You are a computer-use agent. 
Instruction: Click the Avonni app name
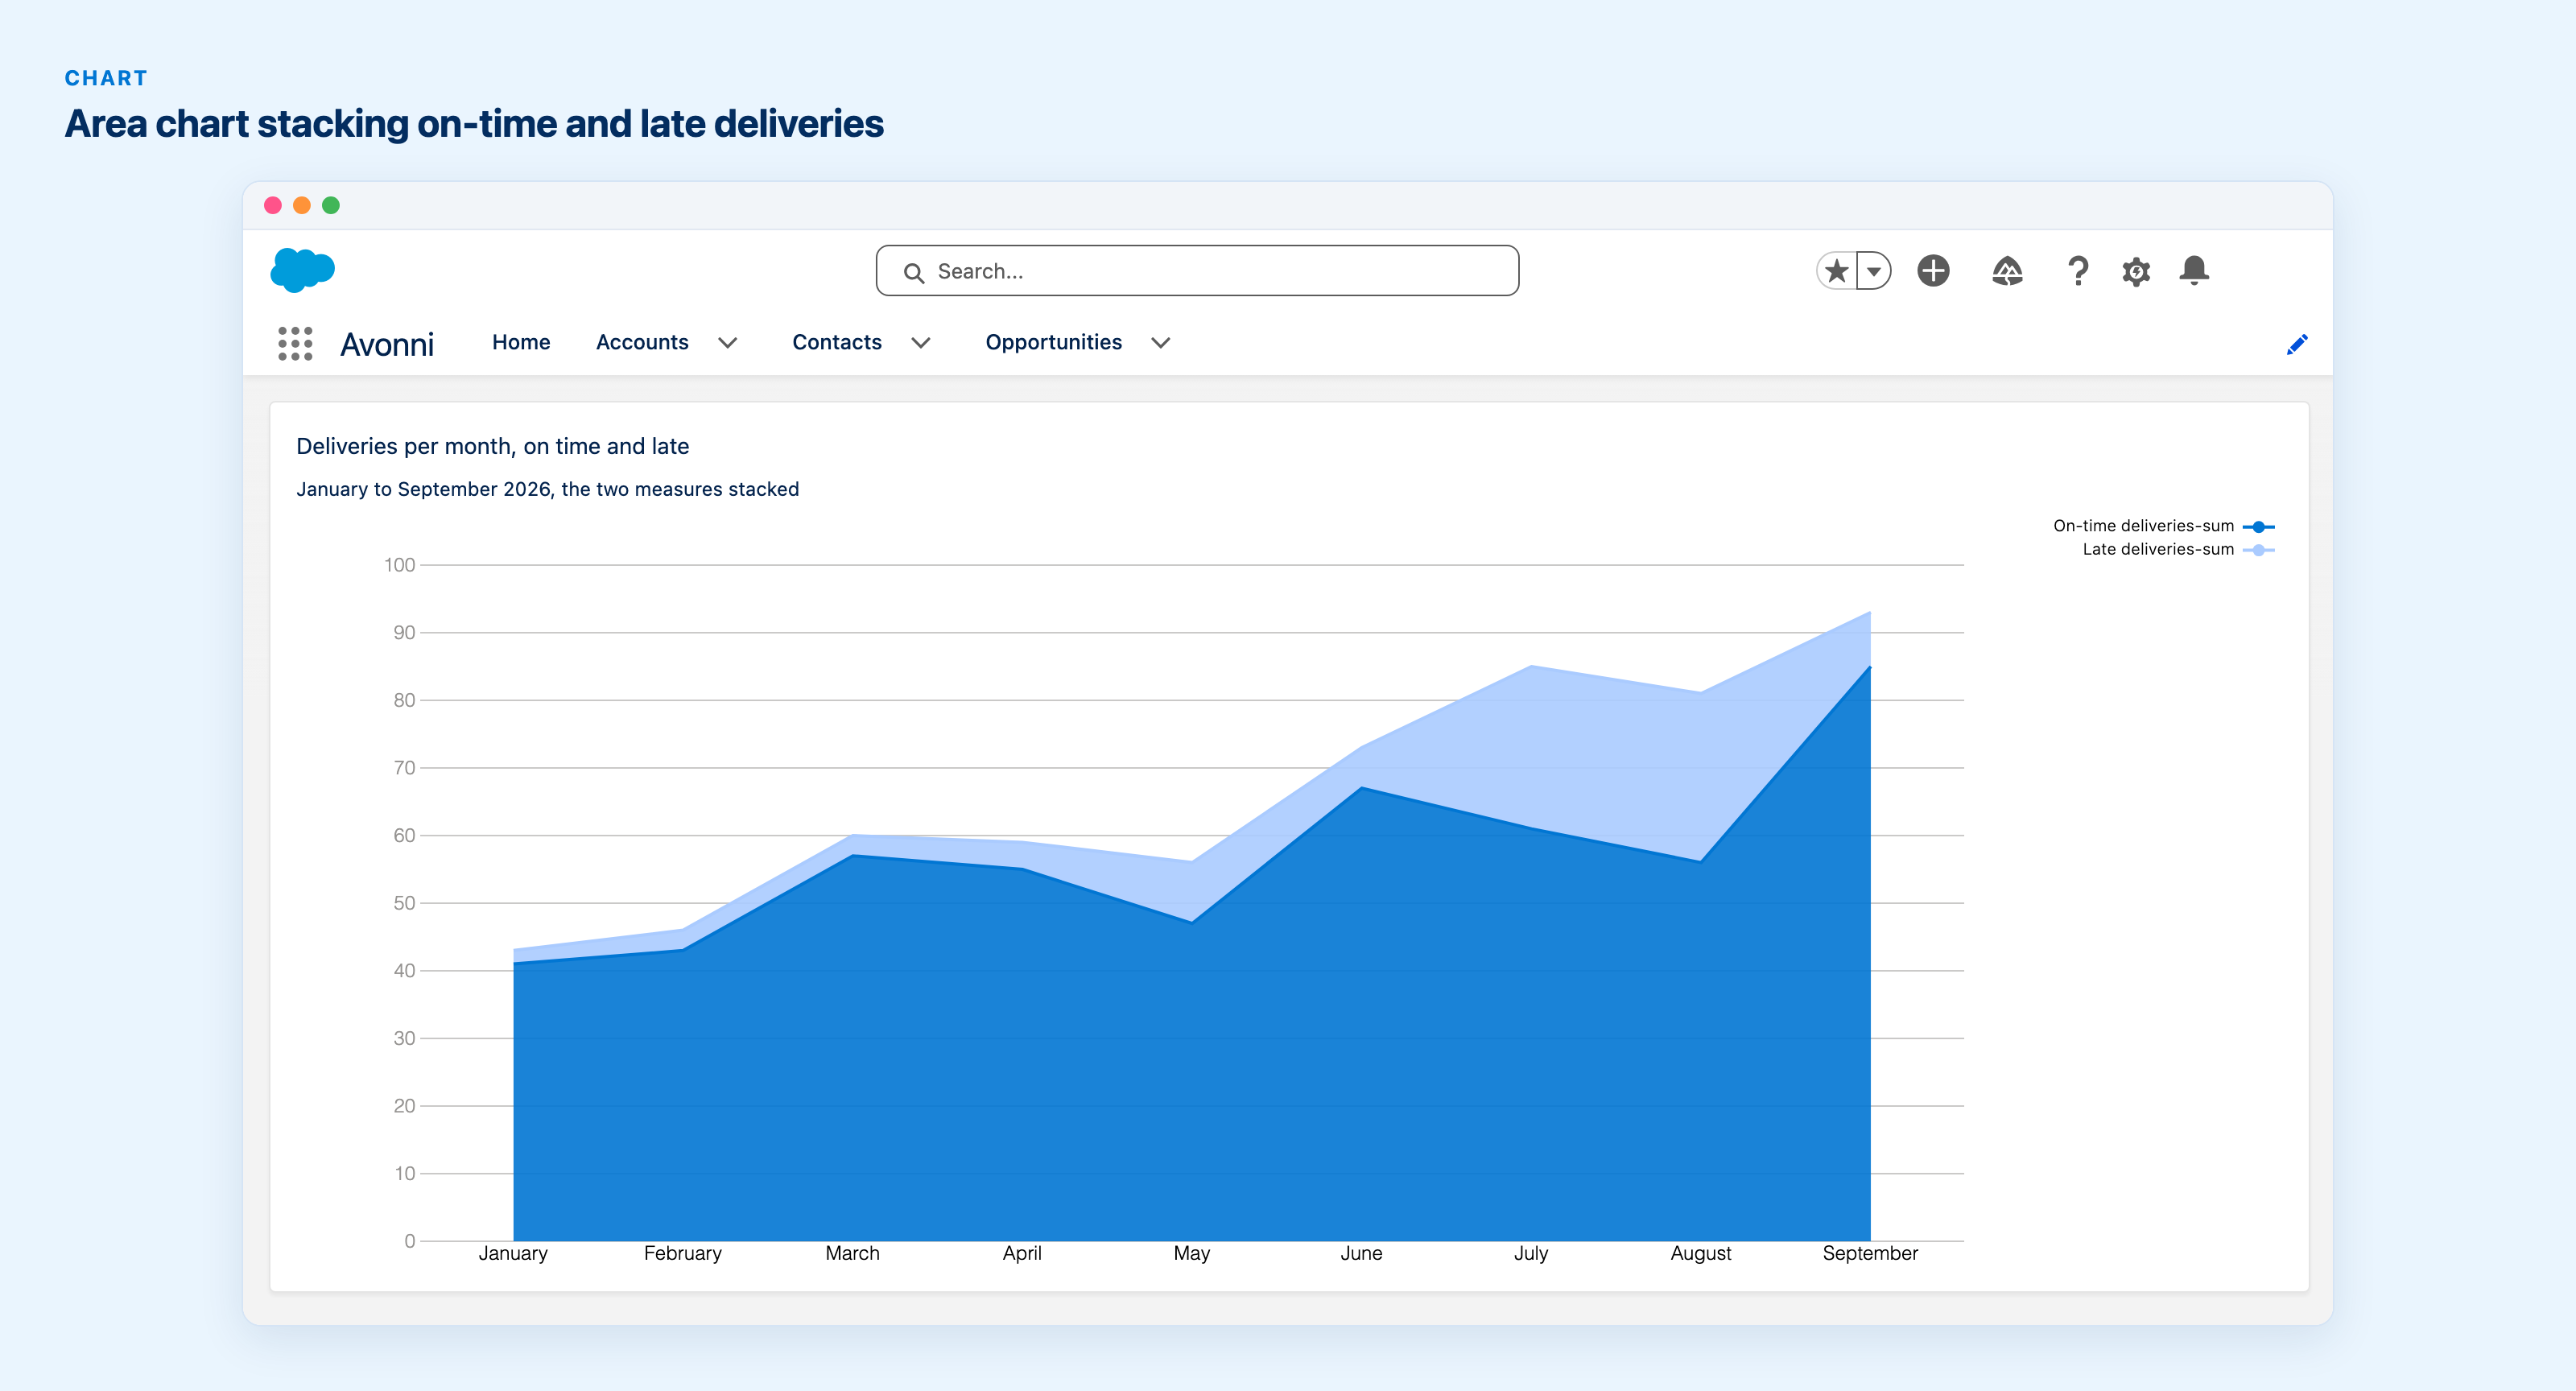pyautogui.click(x=387, y=344)
